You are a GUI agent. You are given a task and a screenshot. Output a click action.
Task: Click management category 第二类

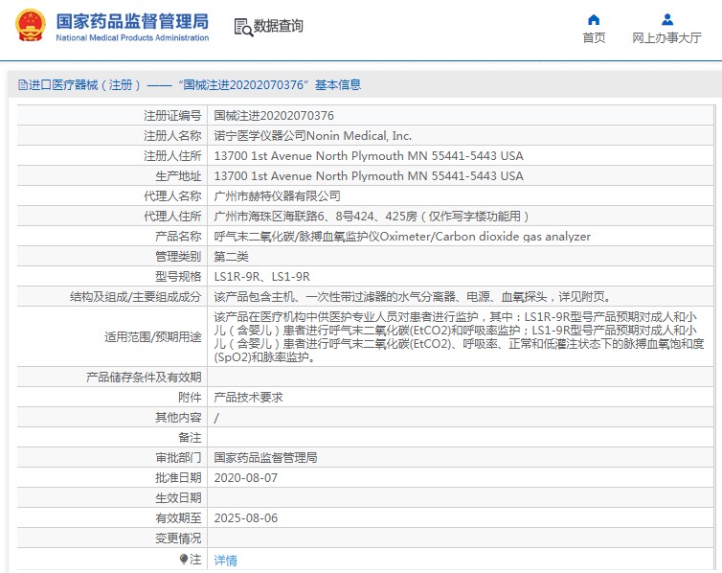231,257
